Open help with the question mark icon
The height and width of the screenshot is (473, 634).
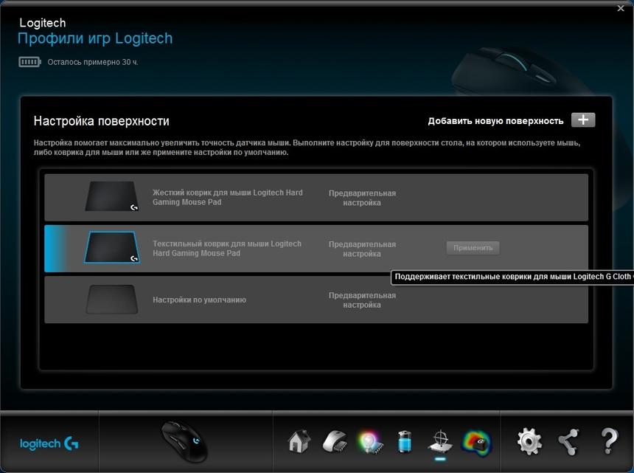pos(609,442)
